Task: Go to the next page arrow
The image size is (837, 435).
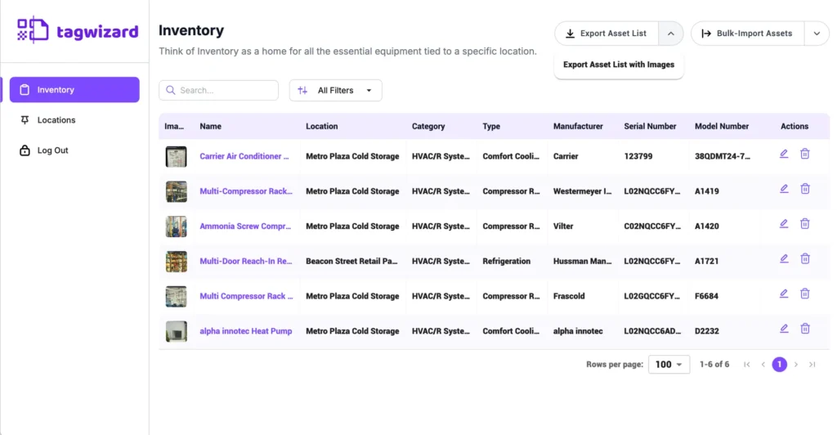Action: coord(796,365)
